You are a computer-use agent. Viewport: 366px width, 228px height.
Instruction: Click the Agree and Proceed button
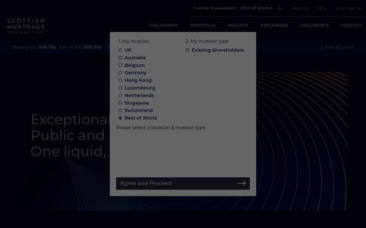pyautogui.click(x=183, y=183)
